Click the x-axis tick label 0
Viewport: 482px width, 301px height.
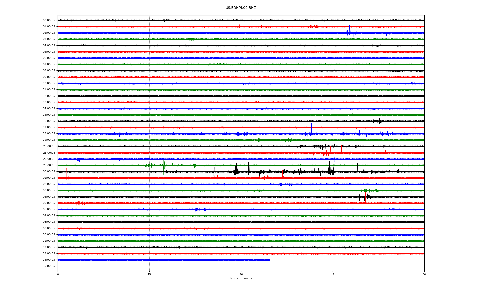(58, 274)
